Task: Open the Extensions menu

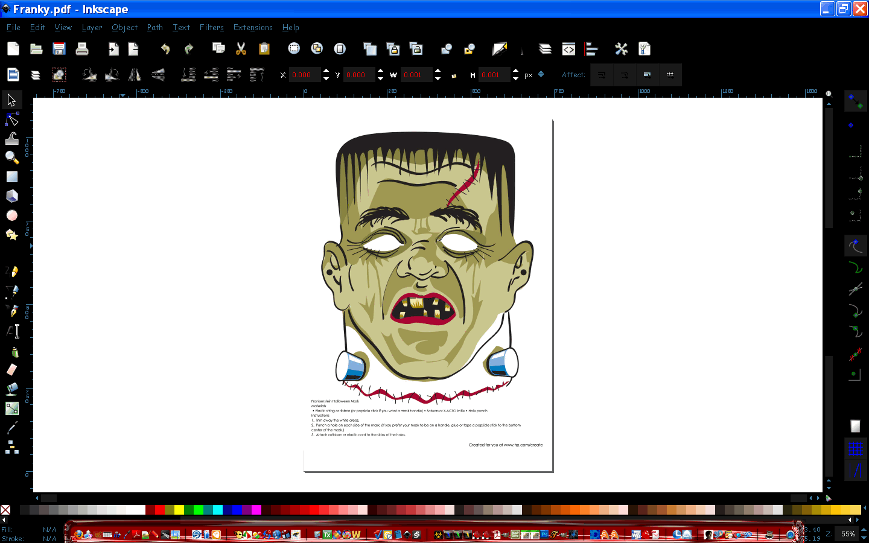Action: [x=253, y=27]
